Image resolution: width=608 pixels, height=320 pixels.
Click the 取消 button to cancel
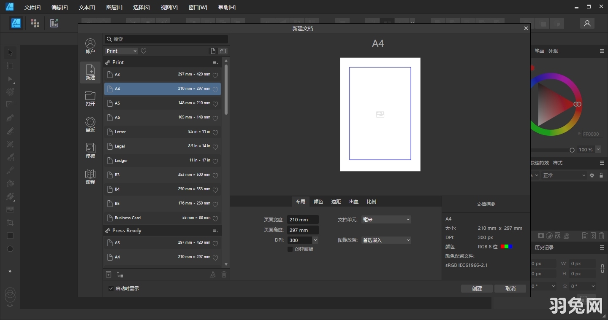tap(510, 288)
